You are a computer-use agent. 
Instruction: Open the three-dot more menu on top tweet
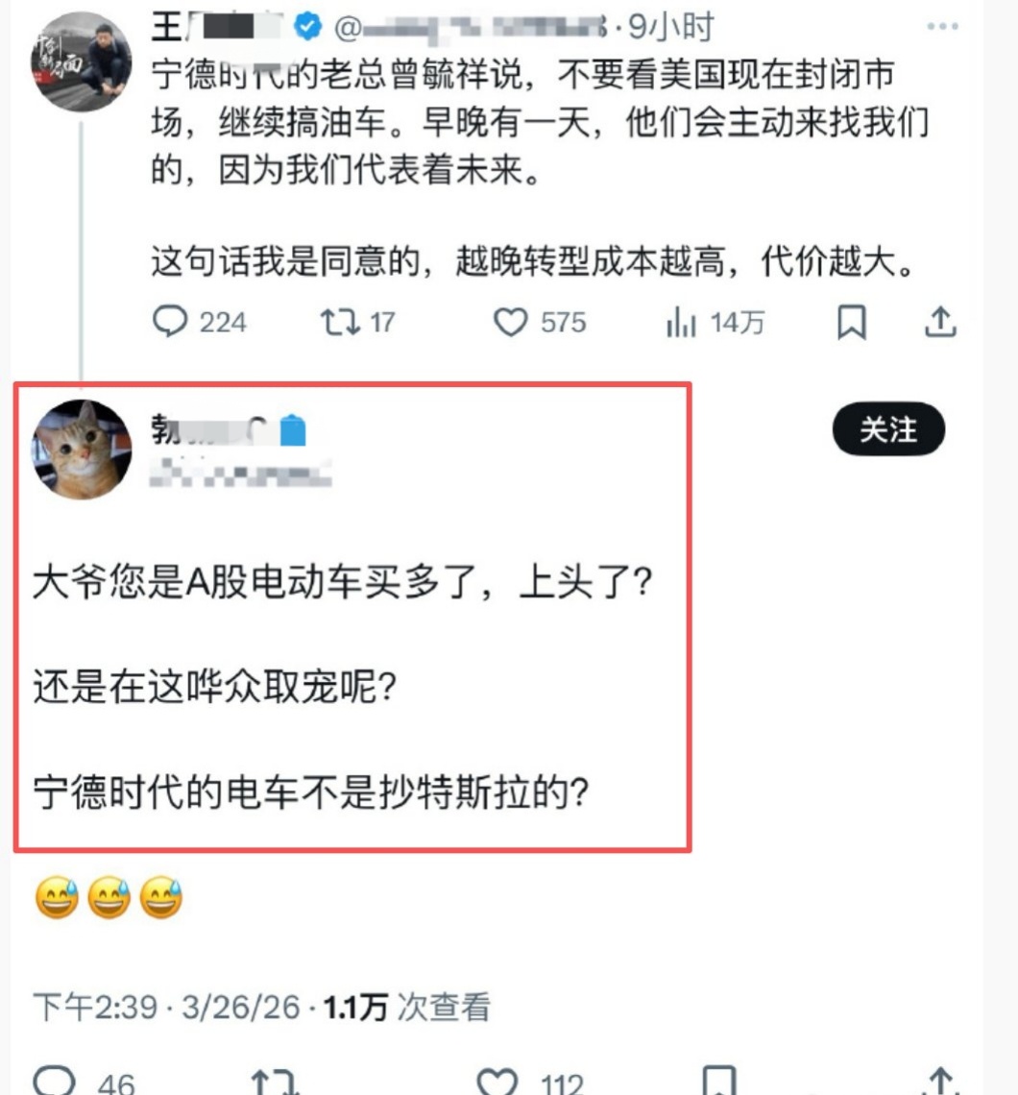942,27
